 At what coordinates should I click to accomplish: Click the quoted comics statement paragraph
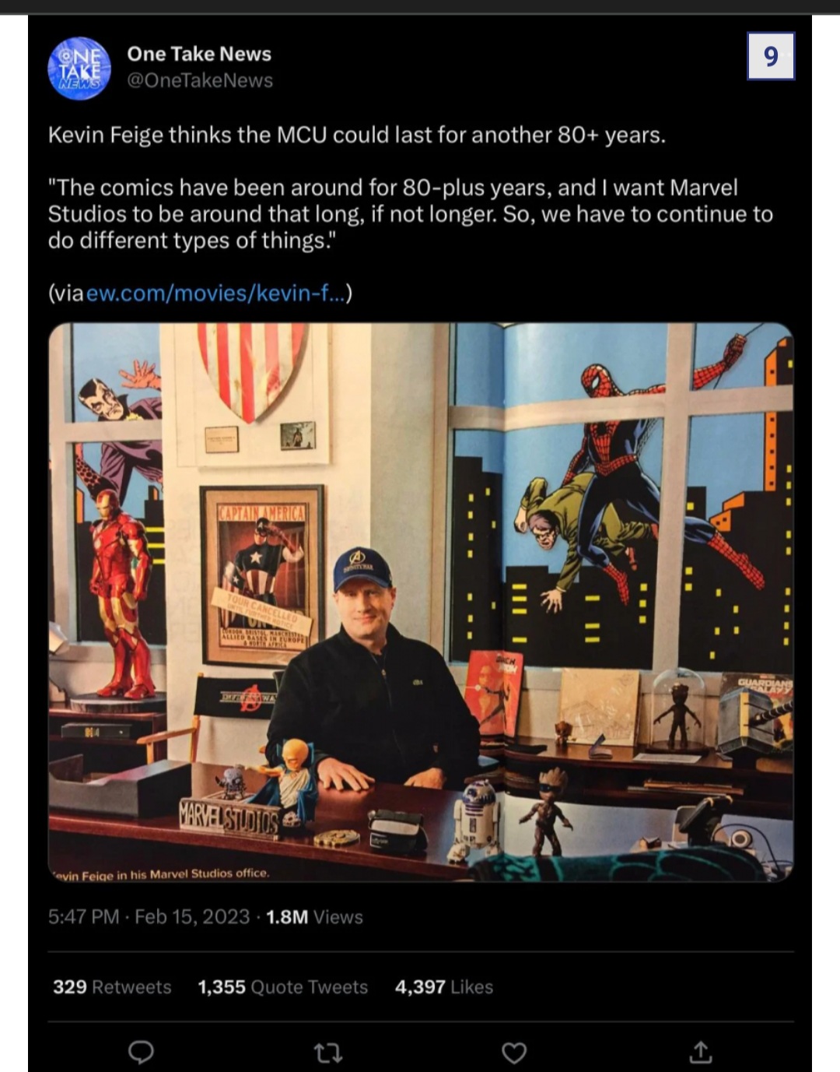[410, 213]
